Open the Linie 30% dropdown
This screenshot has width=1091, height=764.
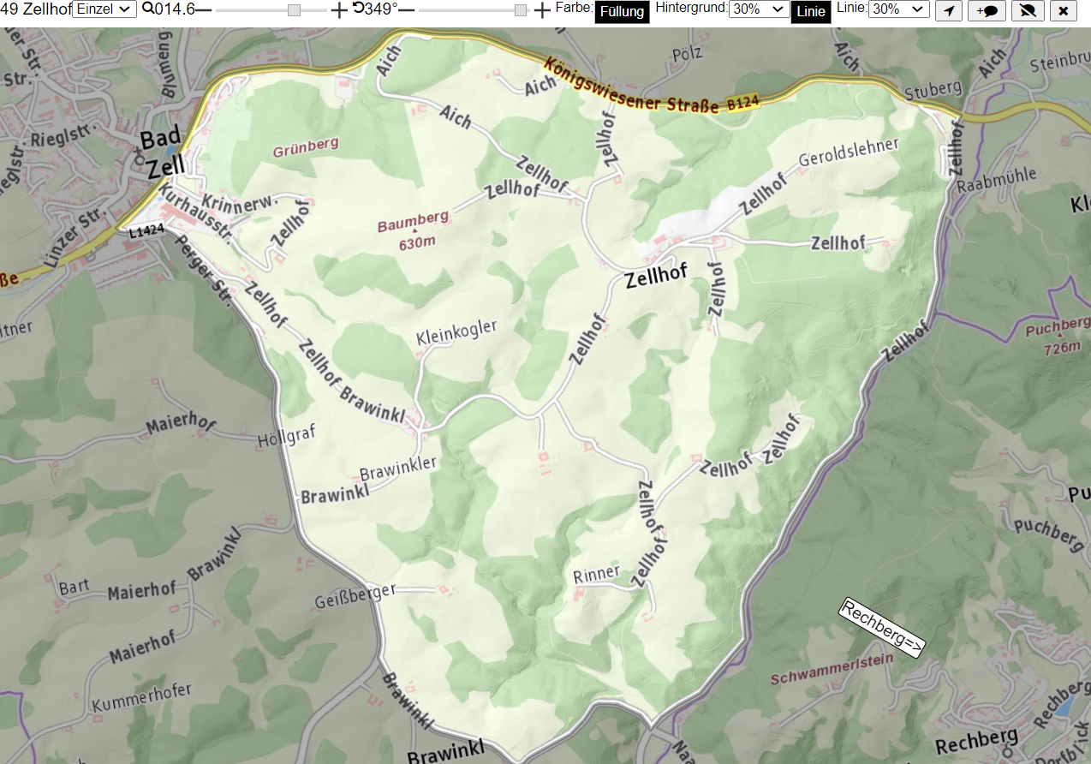[899, 9]
